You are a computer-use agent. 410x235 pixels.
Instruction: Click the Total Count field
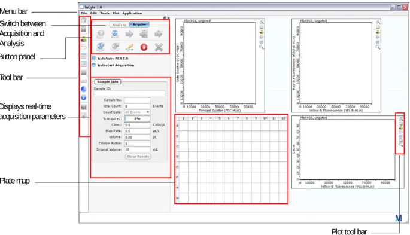click(x=137, y=106)
